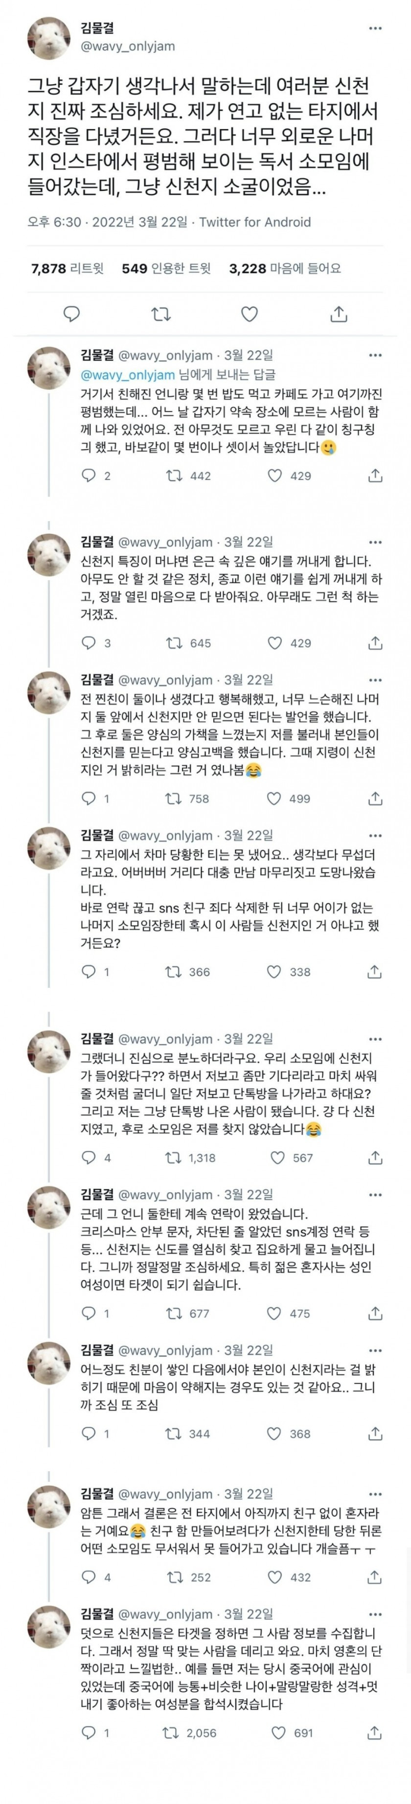Open the reply icon on the tweet with 366 retweets
Viewport: 411px width, 1804px height.
(x=89, y=971)
